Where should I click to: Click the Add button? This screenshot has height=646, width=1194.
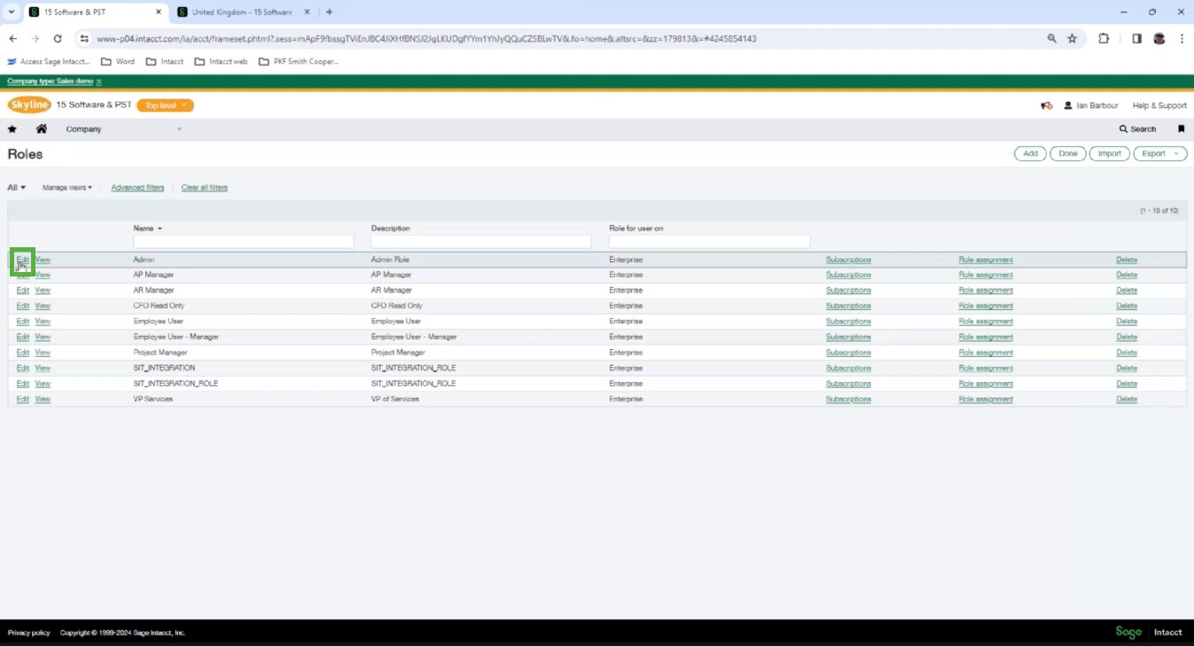tap(1030, 153)
